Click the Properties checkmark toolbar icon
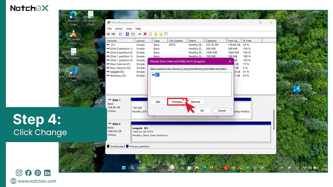 coord(150,34)
